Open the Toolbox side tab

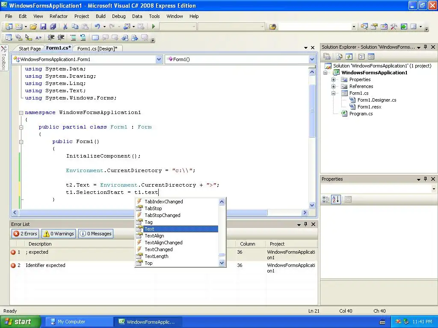click(4, 58)
